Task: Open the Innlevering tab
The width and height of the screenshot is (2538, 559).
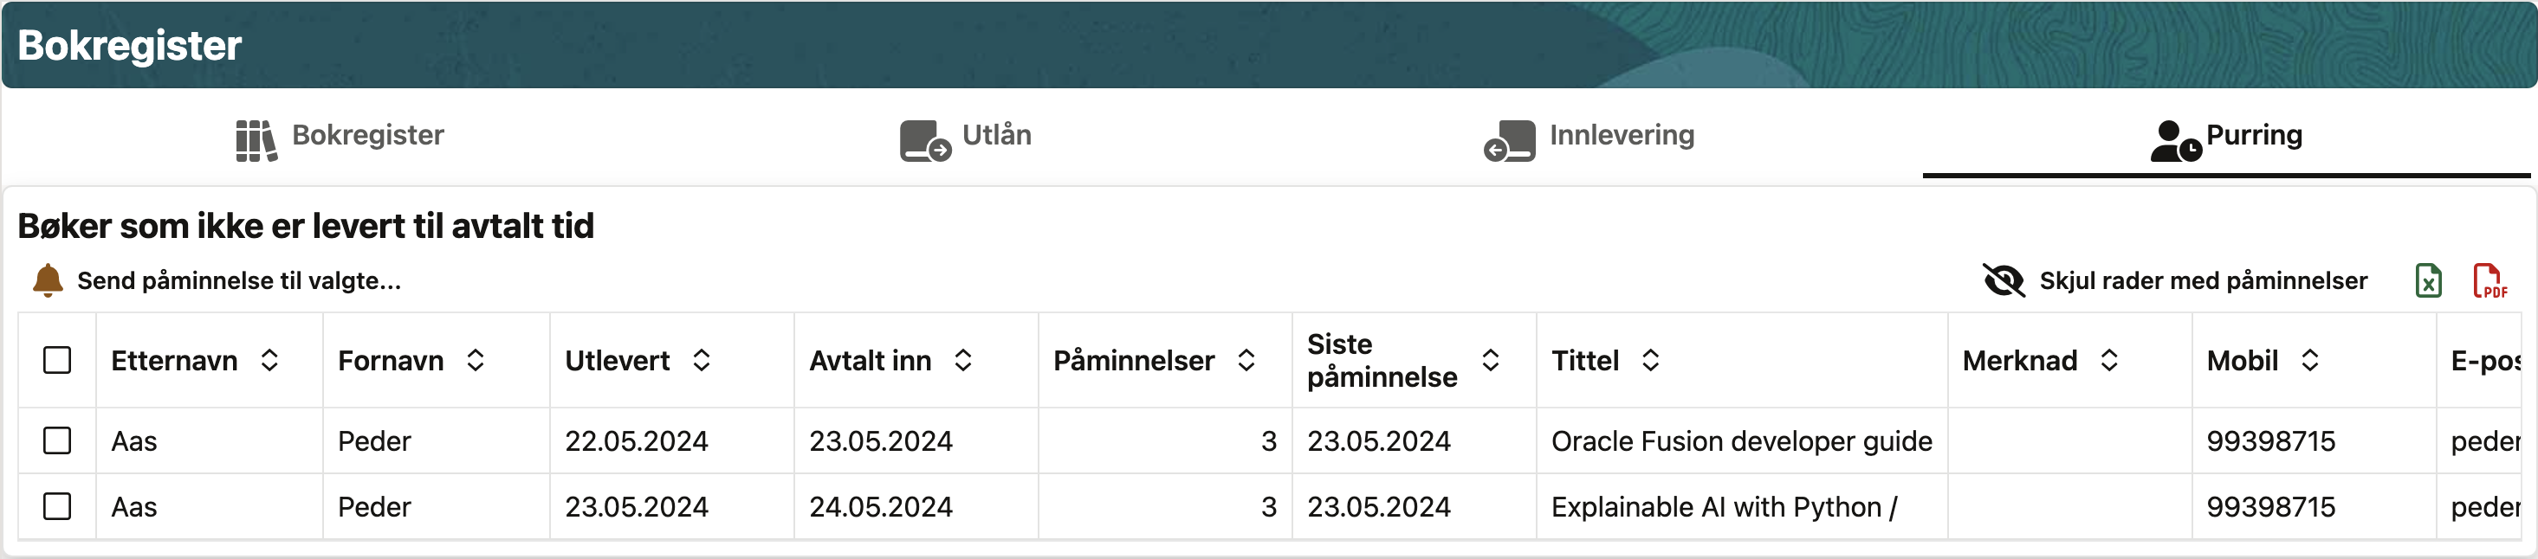Action: pos(1621,135)
